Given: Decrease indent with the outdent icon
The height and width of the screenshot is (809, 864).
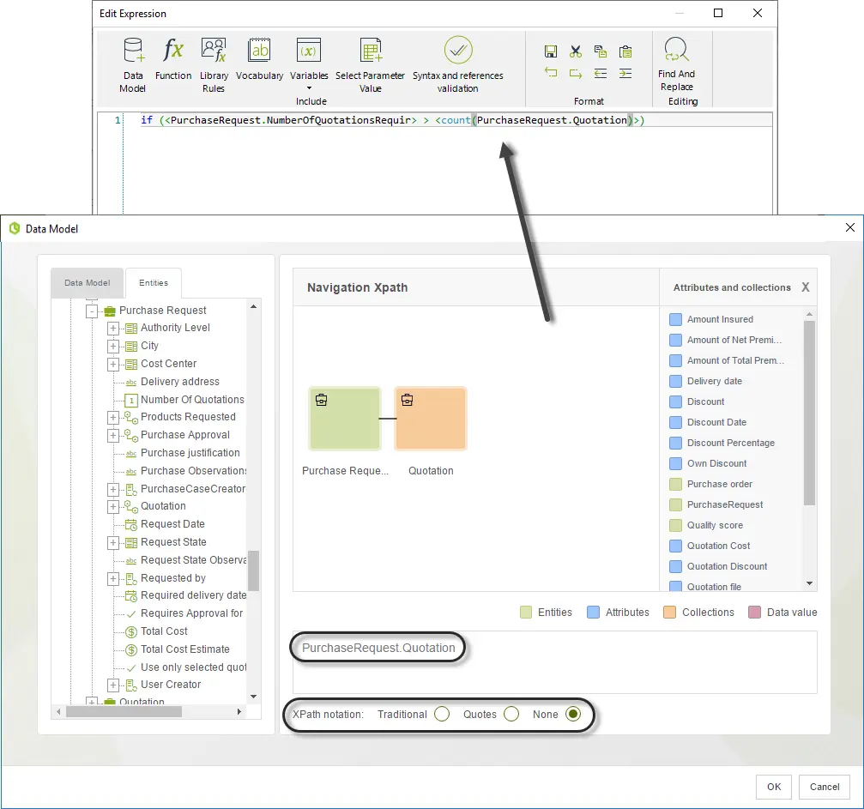Looking at the screenshot, I should click(601, 73).
